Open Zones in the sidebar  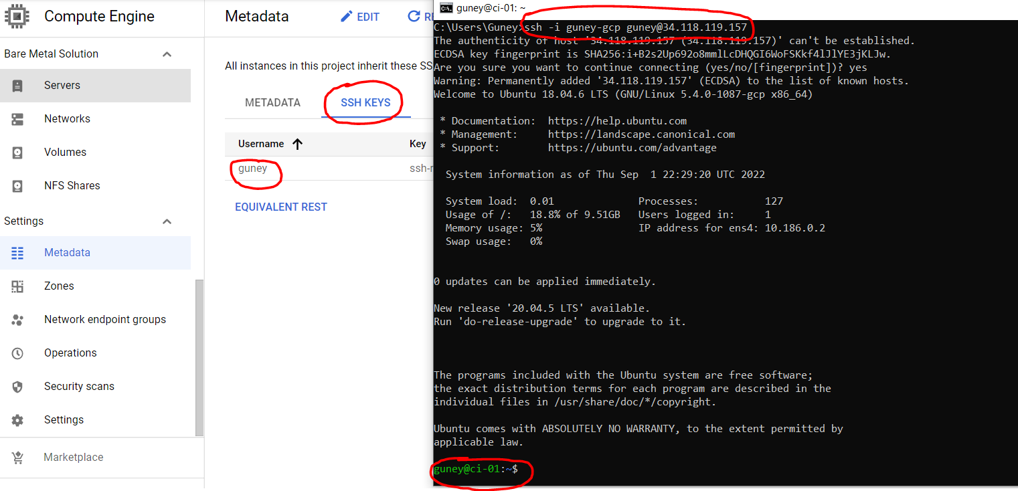coord(95,286)
